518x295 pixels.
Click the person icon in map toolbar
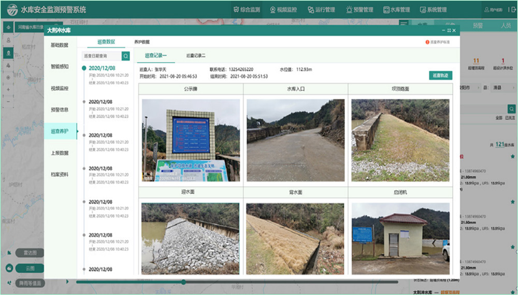(9, 40)
